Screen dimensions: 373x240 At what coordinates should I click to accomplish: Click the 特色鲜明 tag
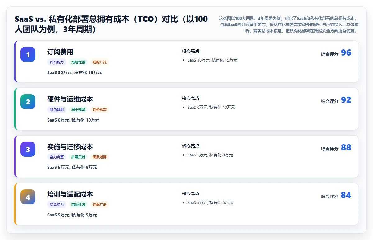coord(57,110)
